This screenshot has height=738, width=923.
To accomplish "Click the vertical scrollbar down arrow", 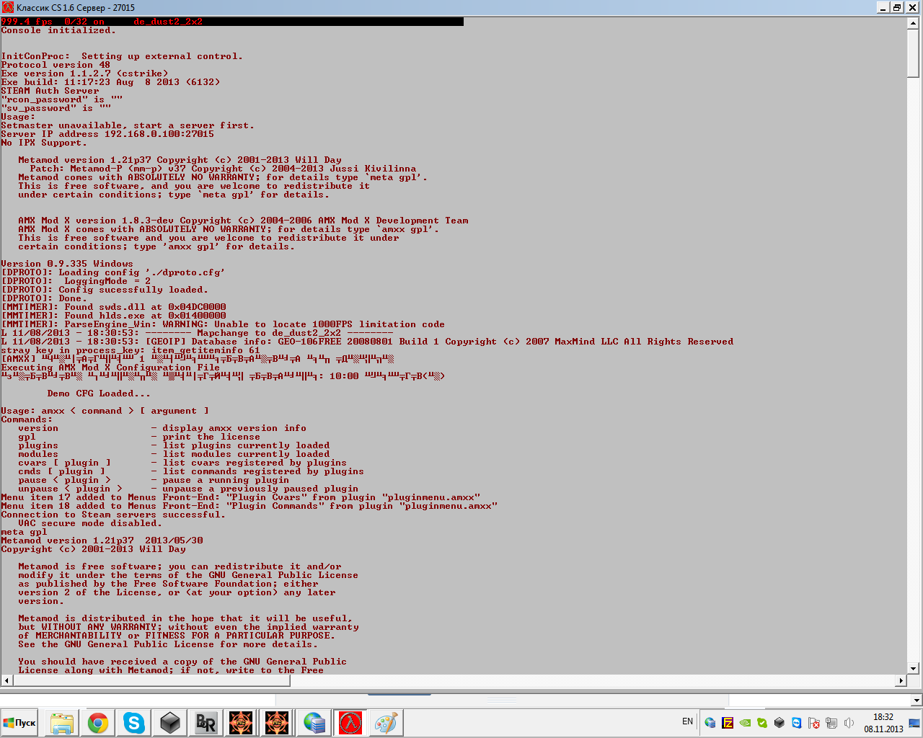I will (913, 669).
